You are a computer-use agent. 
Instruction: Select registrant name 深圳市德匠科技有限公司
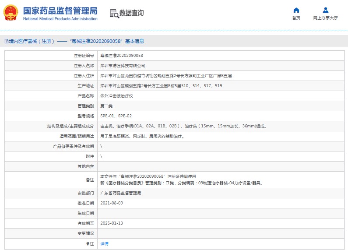123,66
